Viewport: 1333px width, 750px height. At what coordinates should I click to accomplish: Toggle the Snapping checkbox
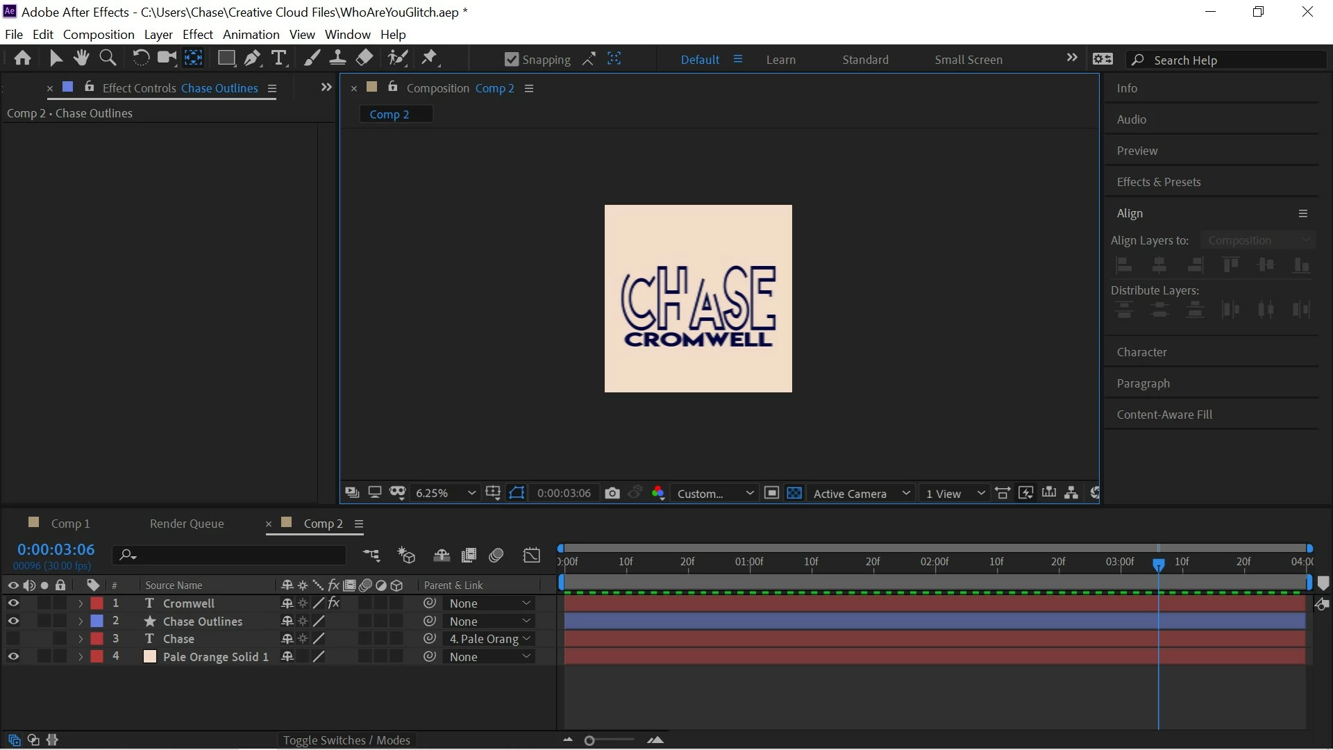[512, 60]
